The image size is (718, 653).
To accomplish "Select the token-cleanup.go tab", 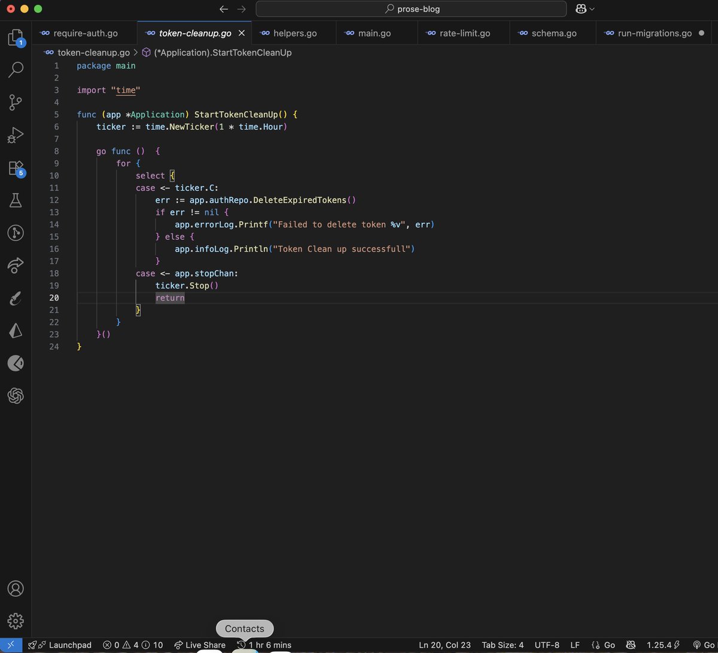I will click(x=194, y=33).
